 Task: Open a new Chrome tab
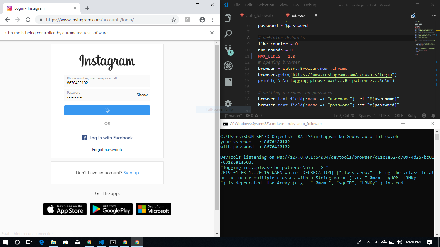[x=87, y=8]
